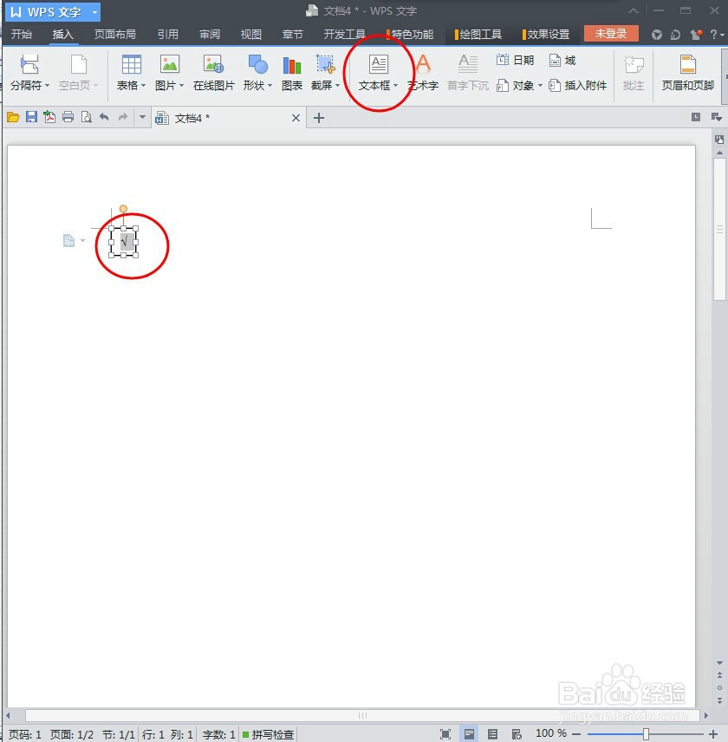Insert a table with 表格 icon
Viewport: 728px width, 742px height.
coord(132,64)
